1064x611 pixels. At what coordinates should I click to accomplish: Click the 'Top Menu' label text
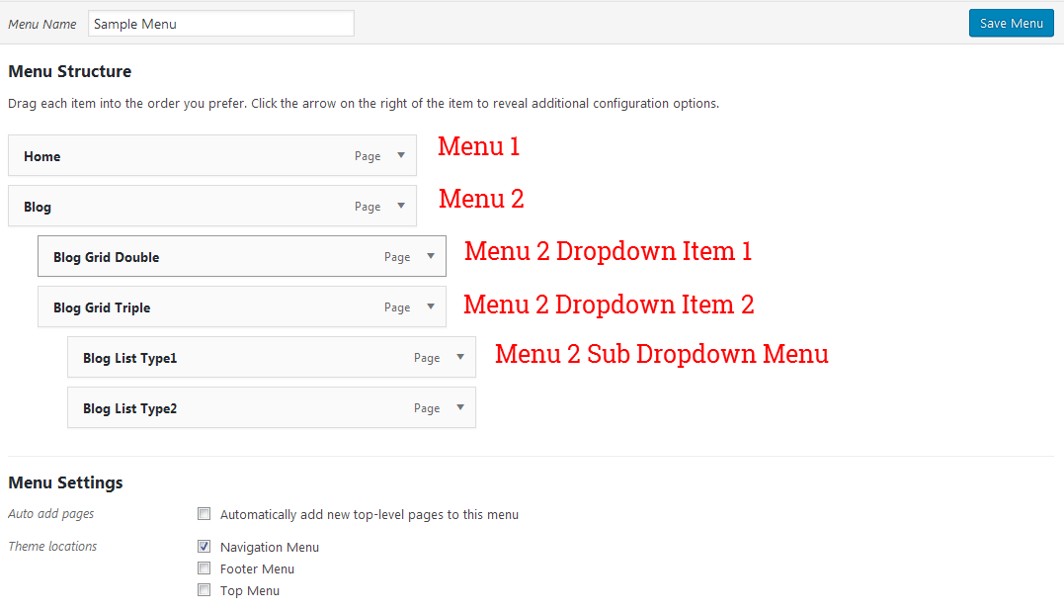(250, 590)
